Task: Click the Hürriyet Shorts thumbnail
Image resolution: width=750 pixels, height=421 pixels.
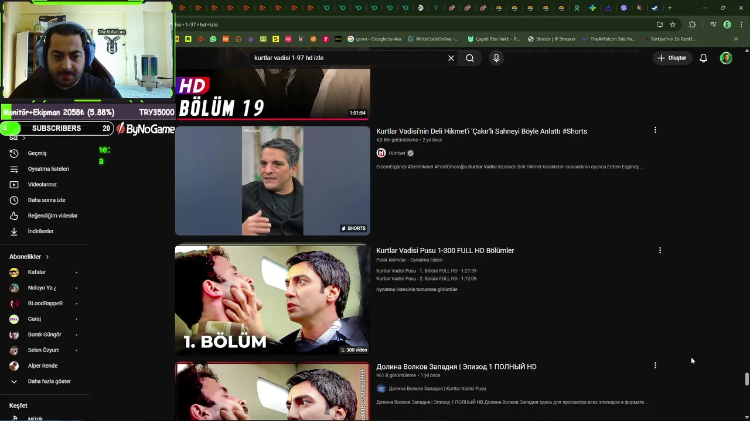Action: pyautogui.click(x=272, y=181)
